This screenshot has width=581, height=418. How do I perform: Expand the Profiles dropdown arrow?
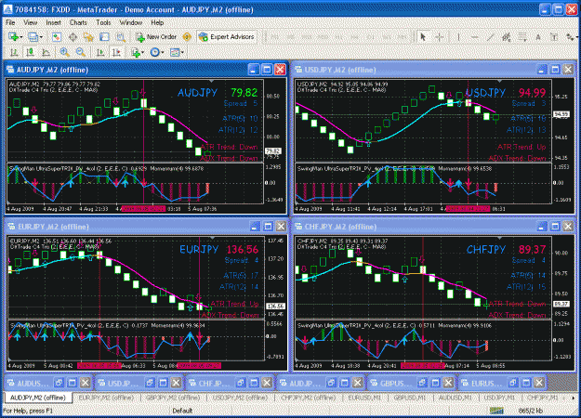[41, 37]
